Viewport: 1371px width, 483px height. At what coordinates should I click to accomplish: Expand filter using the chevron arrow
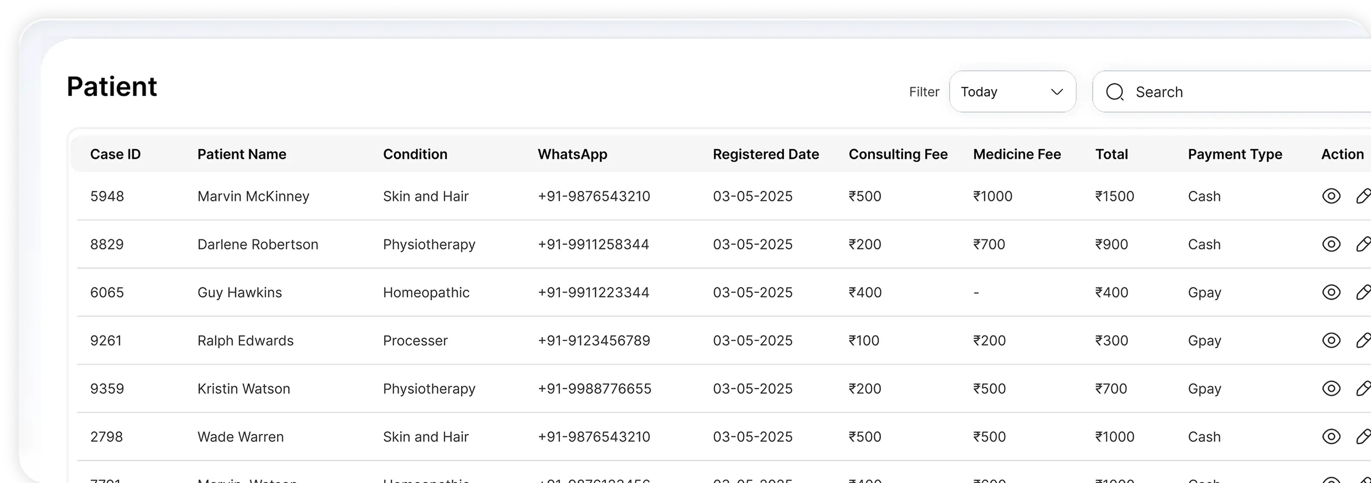click(x=1057, y=92)
